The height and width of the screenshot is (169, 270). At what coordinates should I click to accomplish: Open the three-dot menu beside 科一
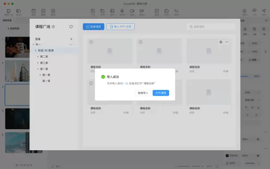pyautogui.click(x=71, y=45)
